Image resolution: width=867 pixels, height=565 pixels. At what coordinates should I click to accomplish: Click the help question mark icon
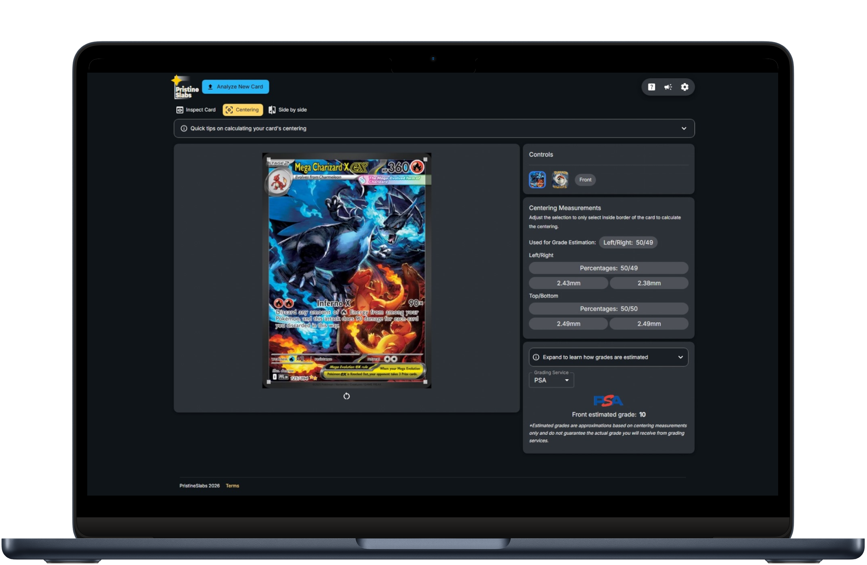tap(651, 87)
